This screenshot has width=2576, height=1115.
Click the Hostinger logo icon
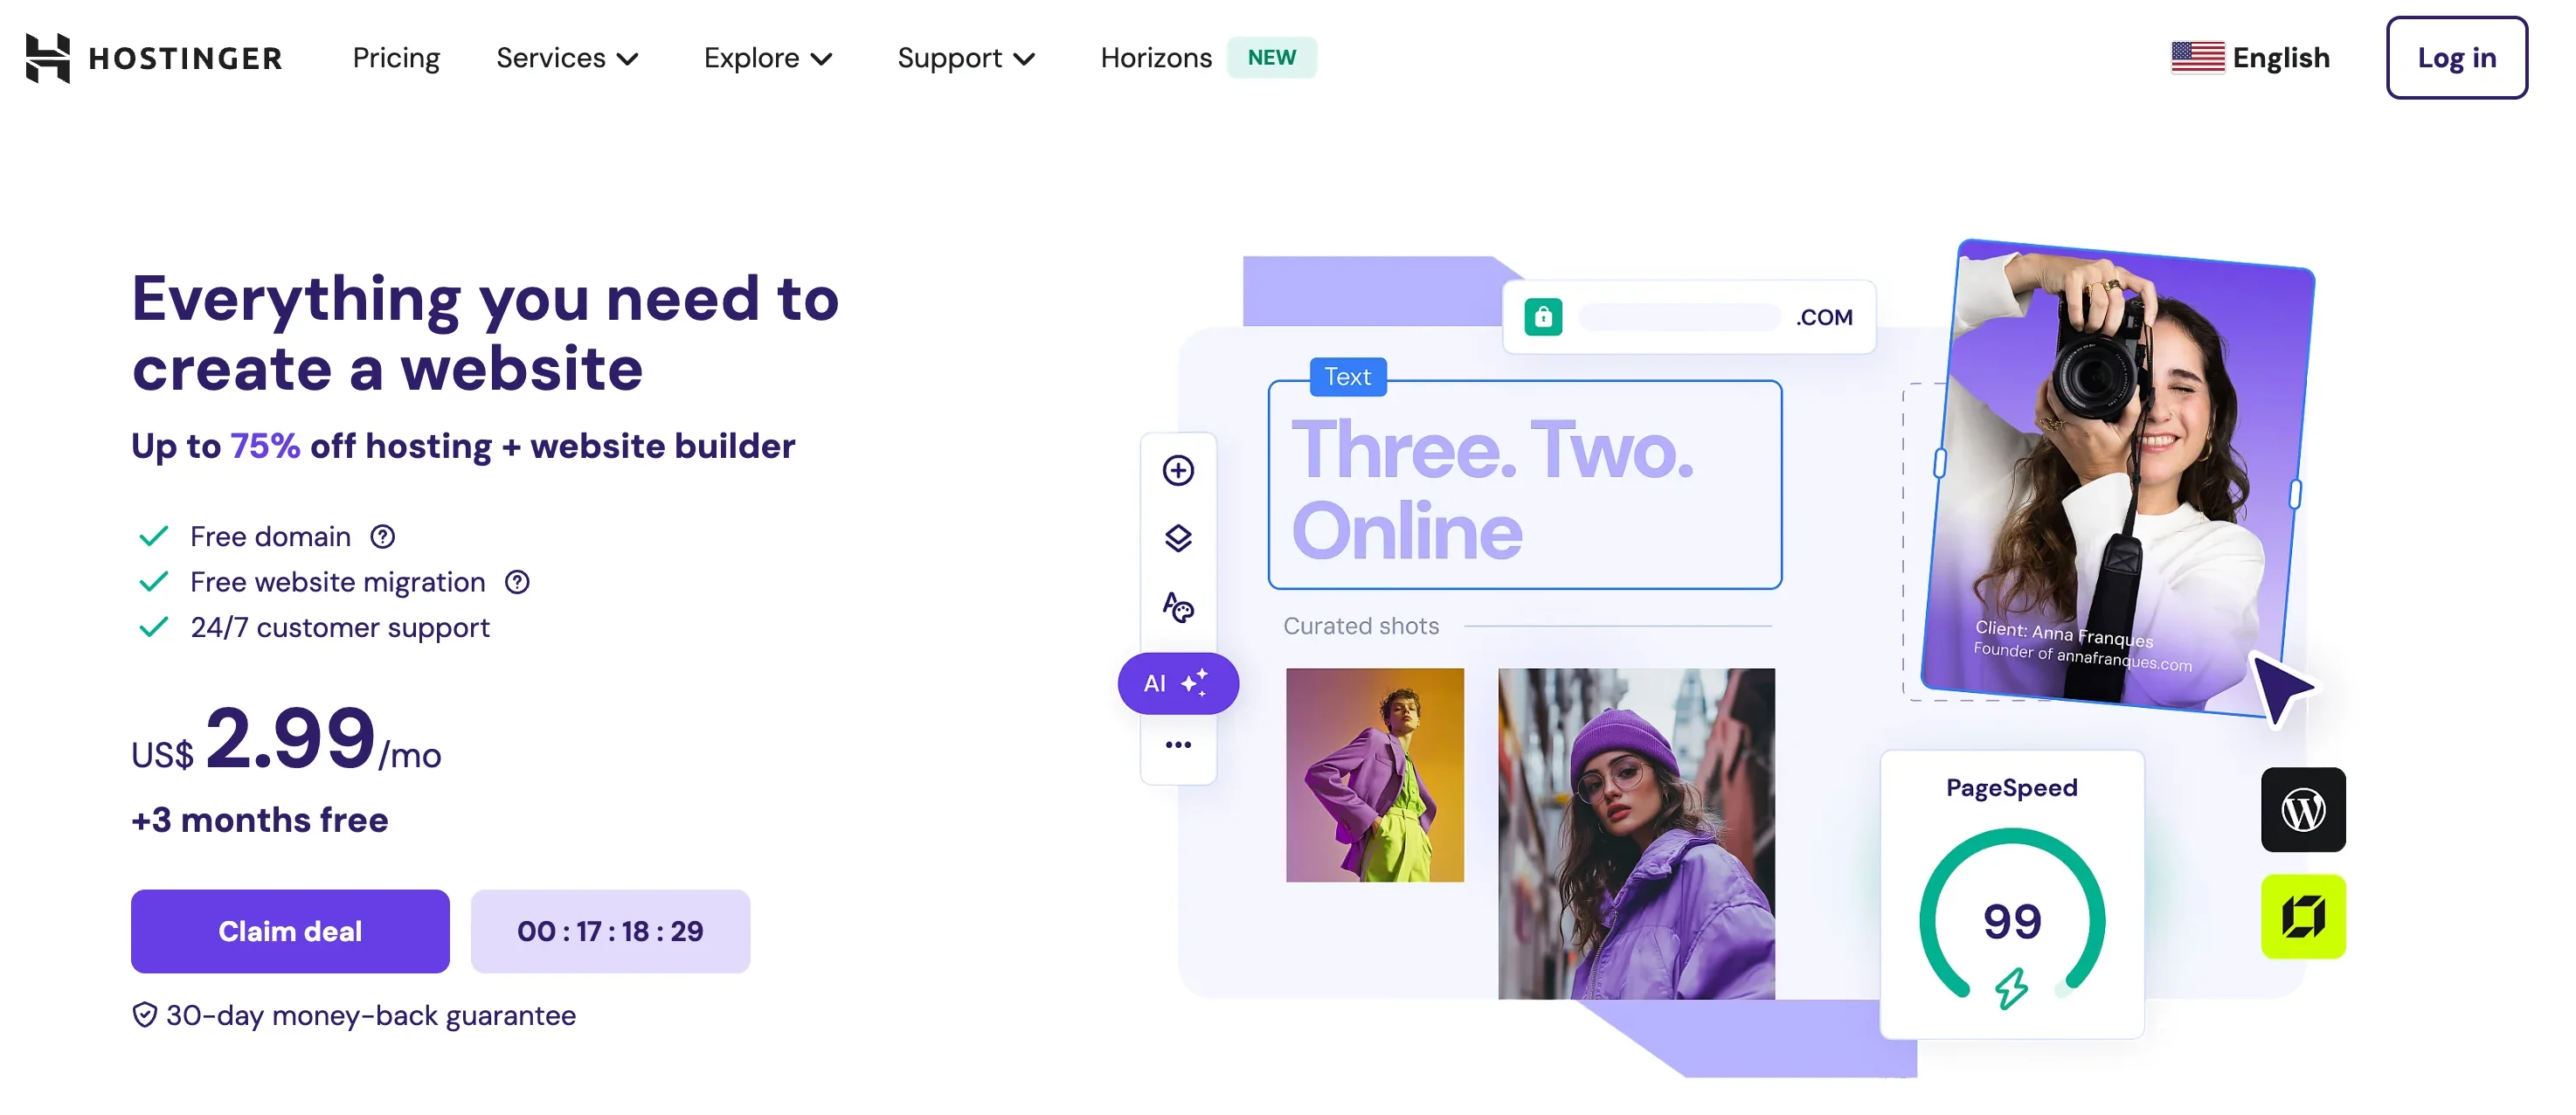tap(47, 58)
